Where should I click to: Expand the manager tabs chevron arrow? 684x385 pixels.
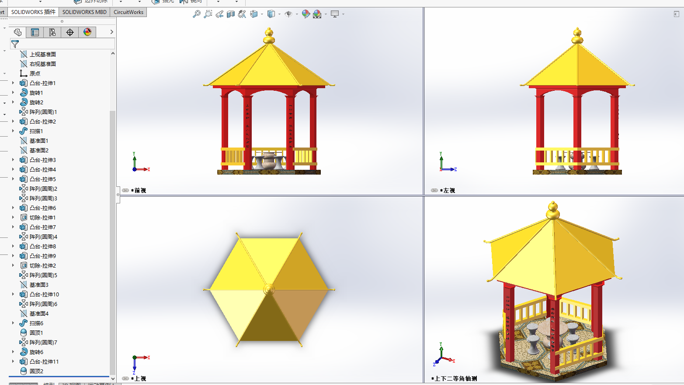pyautogui.click(x=111, y=32)
